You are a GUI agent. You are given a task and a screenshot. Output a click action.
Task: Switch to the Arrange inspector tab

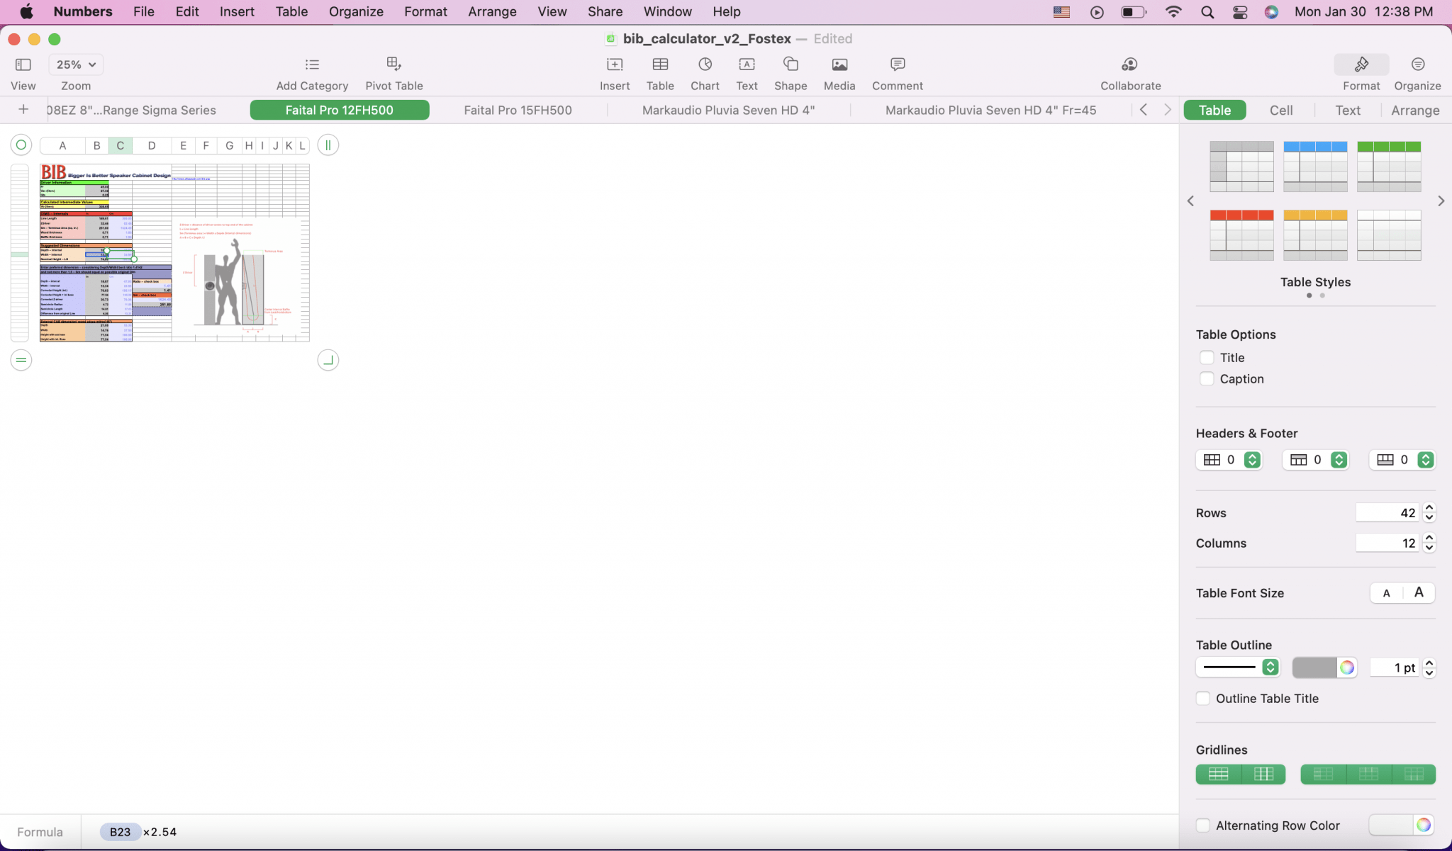click(1415, 110)
